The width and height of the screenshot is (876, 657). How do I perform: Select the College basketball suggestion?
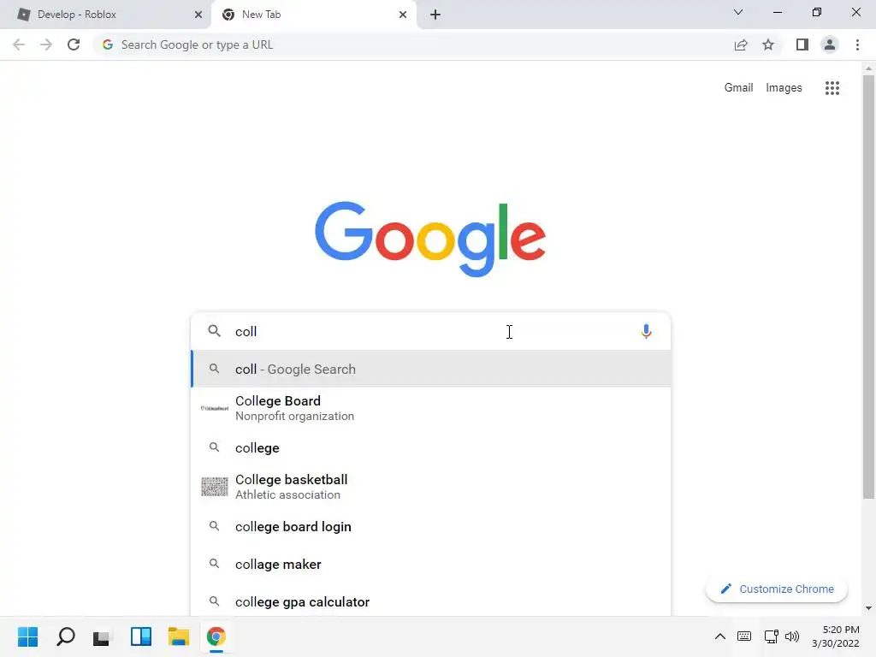[430, 487]
